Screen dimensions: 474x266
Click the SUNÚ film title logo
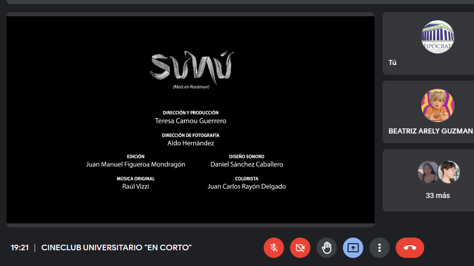[x=192, y=68]
